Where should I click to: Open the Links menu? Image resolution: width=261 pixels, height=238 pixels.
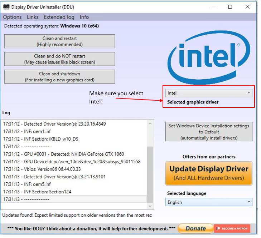(33, 17)
